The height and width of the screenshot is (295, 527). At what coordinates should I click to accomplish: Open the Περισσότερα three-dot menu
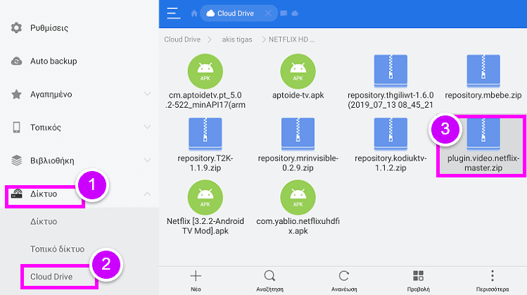pyautogui.click(x=493, y=280)
